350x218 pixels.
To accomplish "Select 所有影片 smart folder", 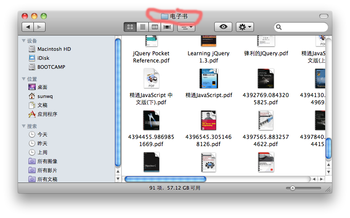I will click(x=43, y=170).
